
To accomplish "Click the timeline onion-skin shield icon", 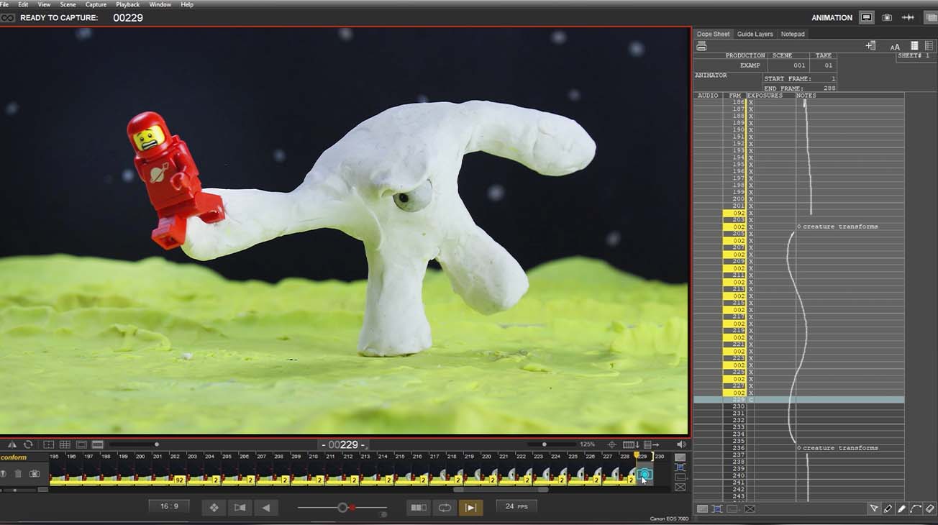I will [4, 474].
